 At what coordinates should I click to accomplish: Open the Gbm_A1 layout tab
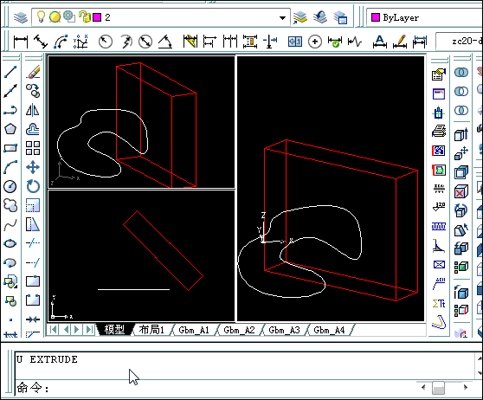click(194, 330)
